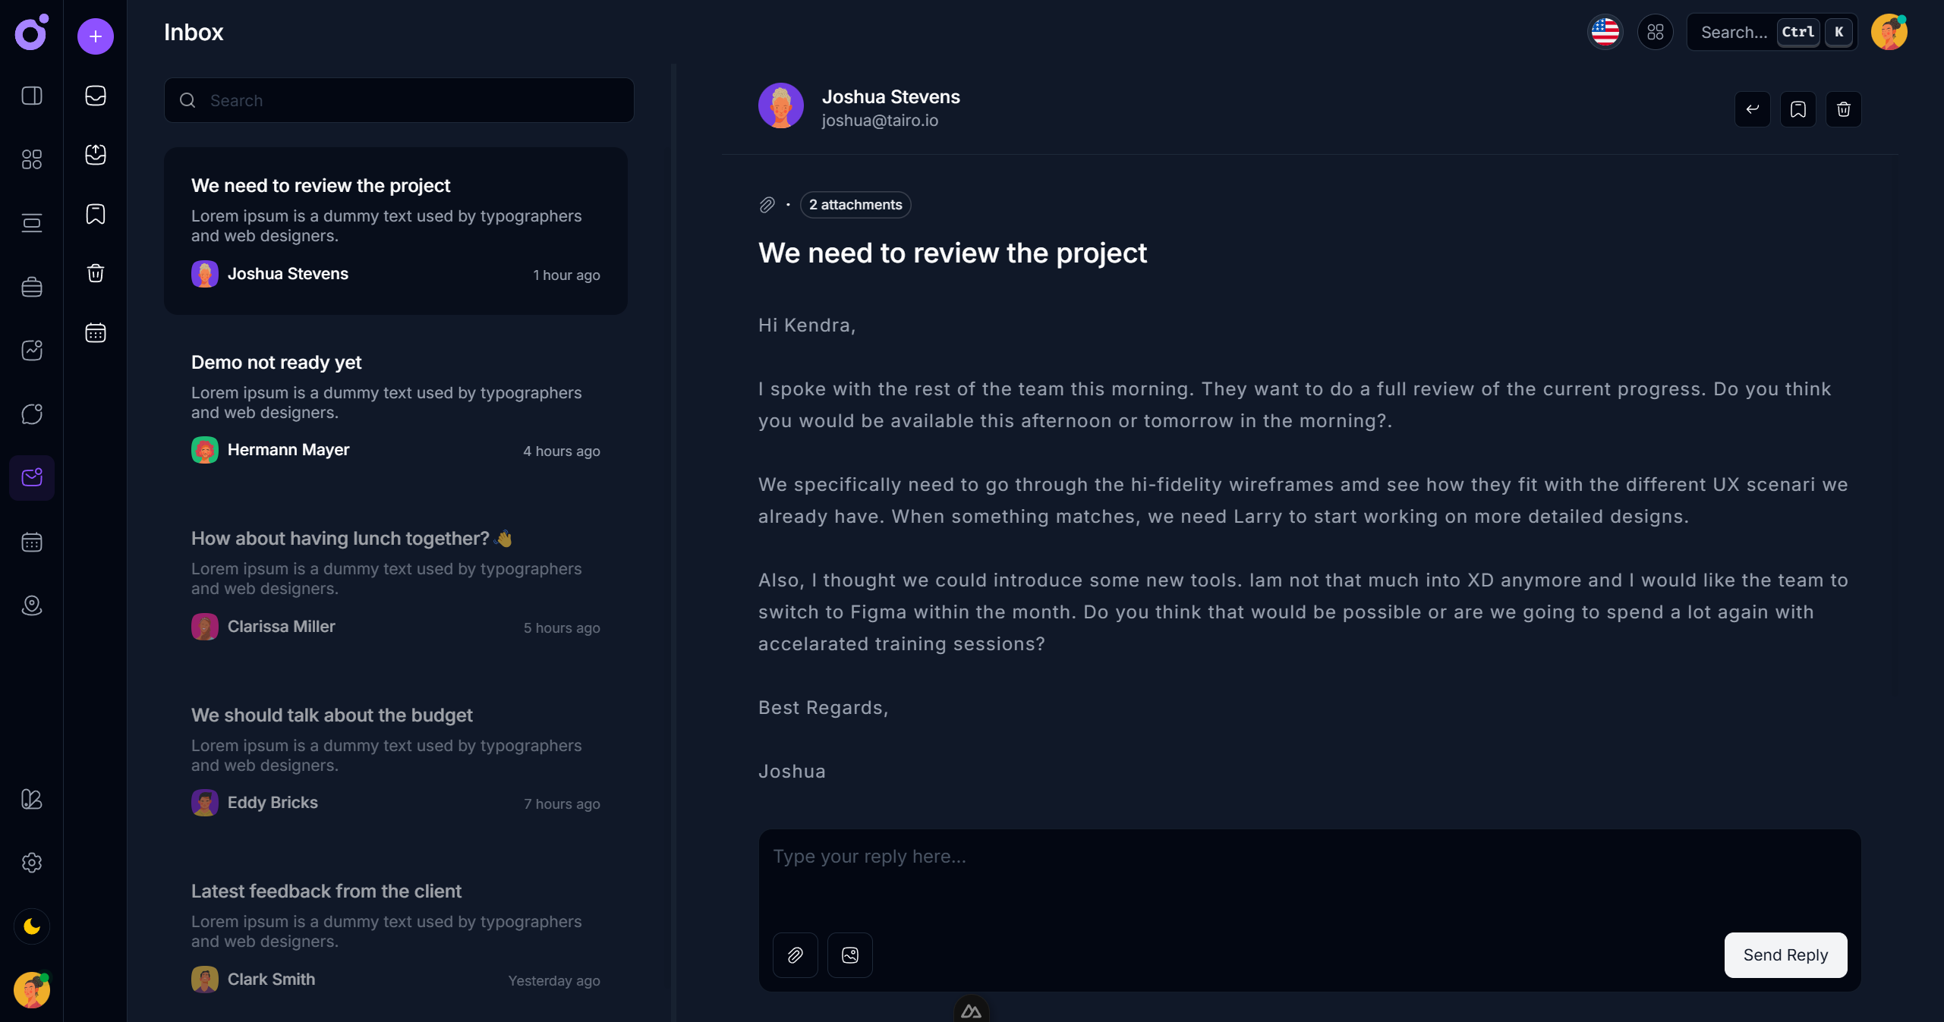
Task: Open the mail trash folder icon
Action: coord(96,273)
